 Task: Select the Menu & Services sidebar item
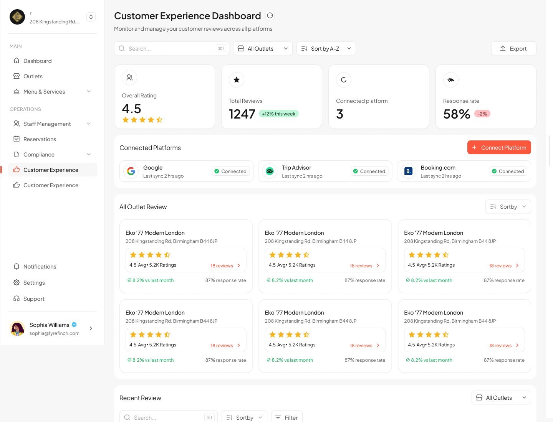click(53, 91)
